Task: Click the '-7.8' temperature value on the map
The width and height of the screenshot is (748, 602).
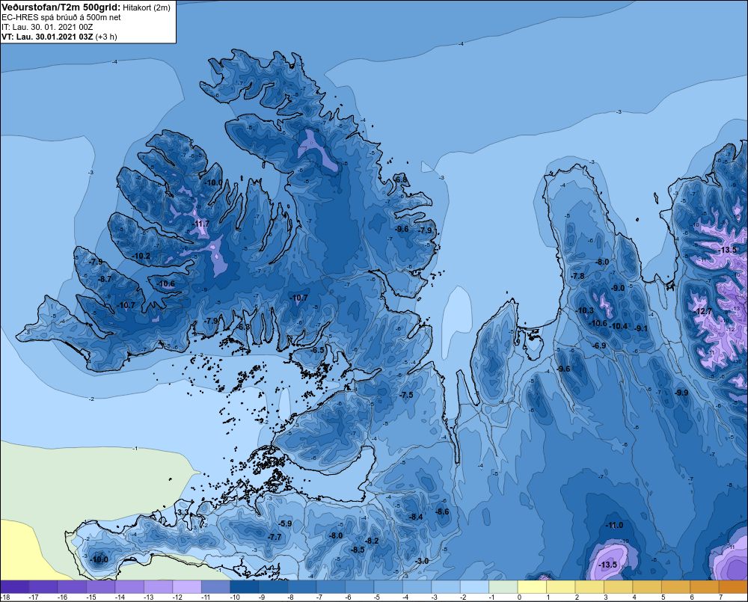Action: click(x=577, y=276)
